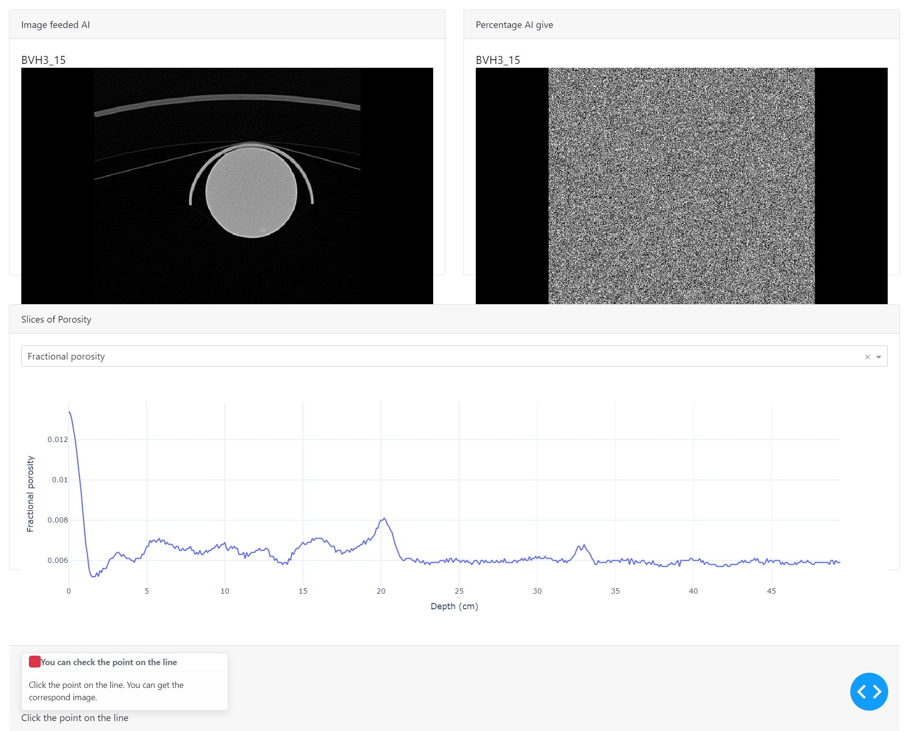Screen dimensions: 909x731
Task: Click the Slices of Porosity panel header
Action: [56, 319]
